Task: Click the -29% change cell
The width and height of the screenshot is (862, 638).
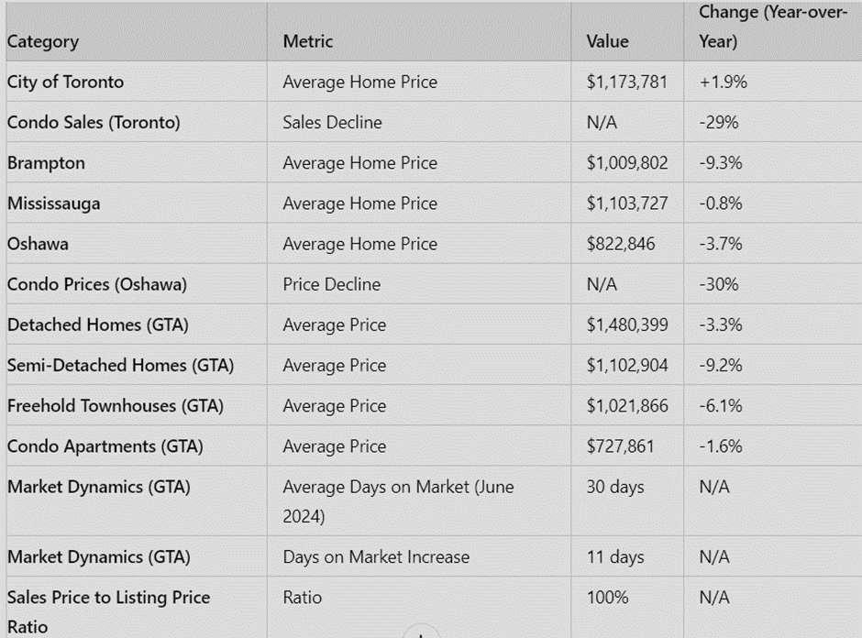Action: click(x=719, y=122)
